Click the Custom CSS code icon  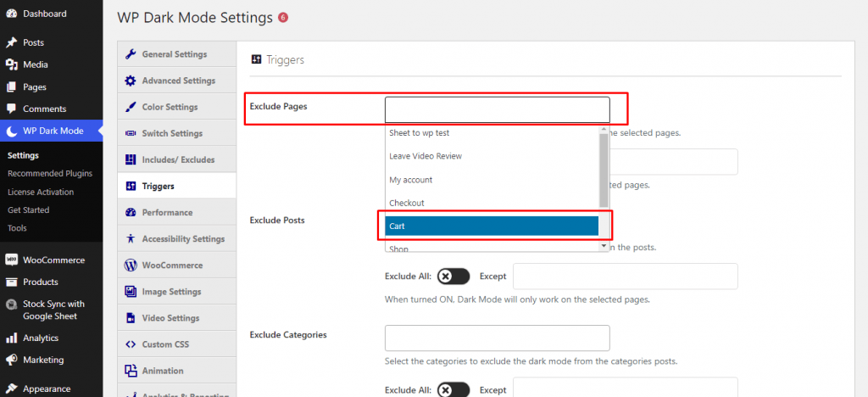coord(131,344)
